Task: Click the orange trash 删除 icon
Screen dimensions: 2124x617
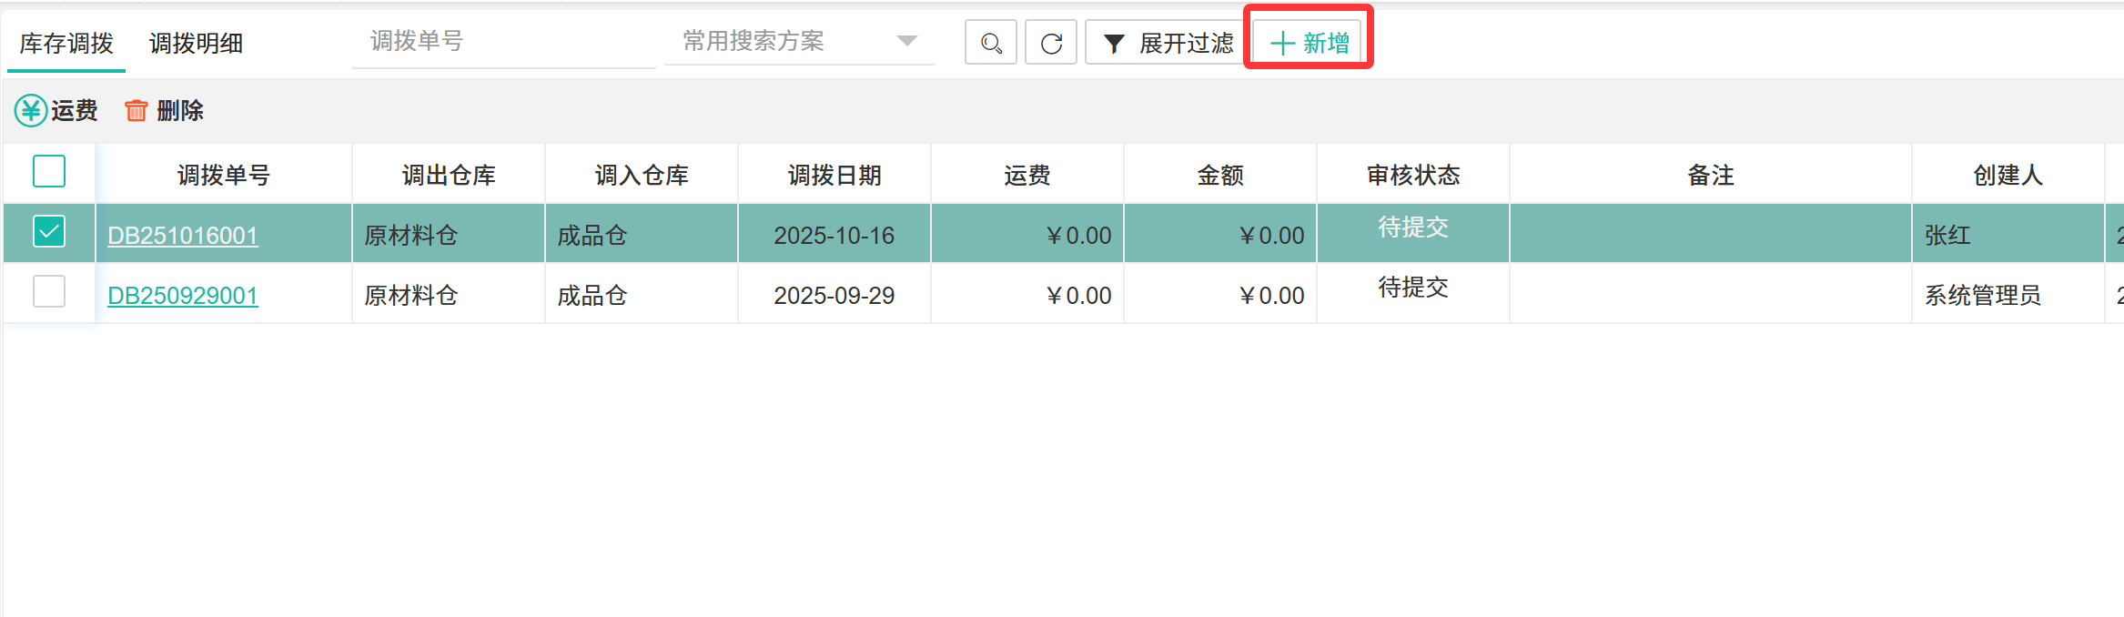Action: (x=136, y=111)
